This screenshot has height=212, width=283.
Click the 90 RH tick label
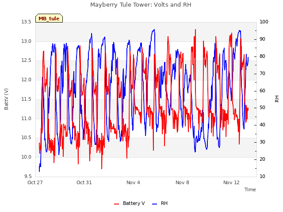pyautogui.click(x=262, y=39)
